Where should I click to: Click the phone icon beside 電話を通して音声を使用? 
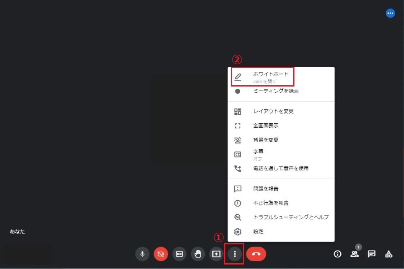[237, 169]
